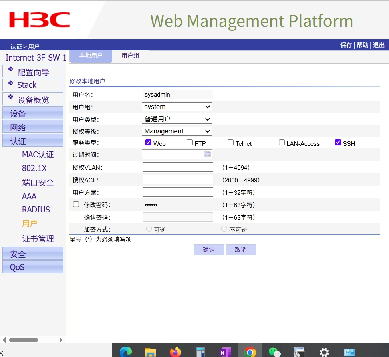Enable the FTP service type

tap(189, 142)
